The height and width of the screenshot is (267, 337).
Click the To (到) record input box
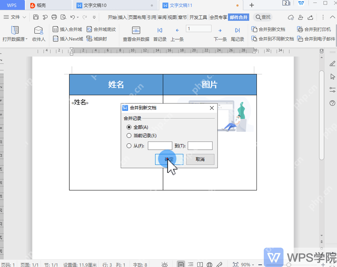pyautogui.click(x=200, y=146)
